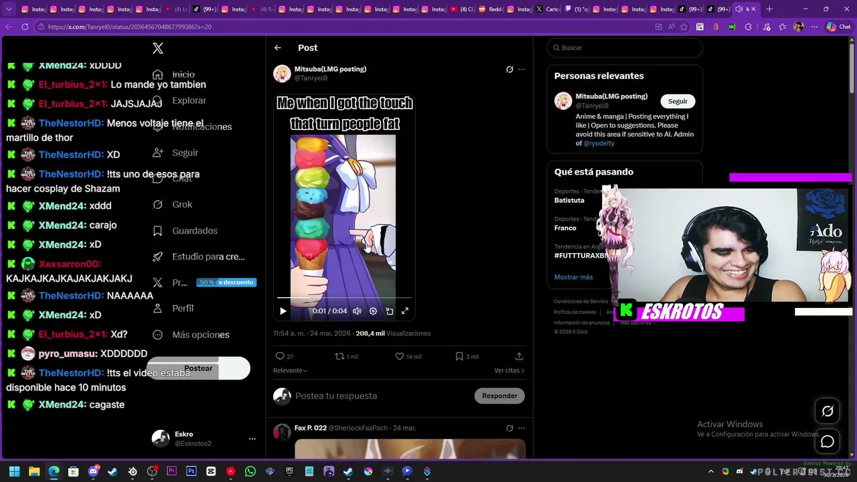Open Ver citas link
The image size is (857, 482).
pos(509,370)
